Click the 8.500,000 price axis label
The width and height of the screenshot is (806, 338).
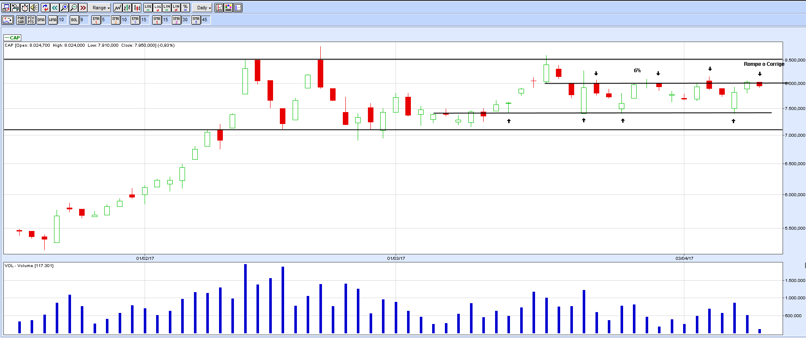coord(795,60)
